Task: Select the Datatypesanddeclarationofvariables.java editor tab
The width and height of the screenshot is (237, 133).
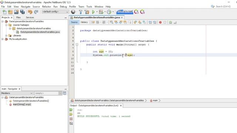Action: coord(97,17)
